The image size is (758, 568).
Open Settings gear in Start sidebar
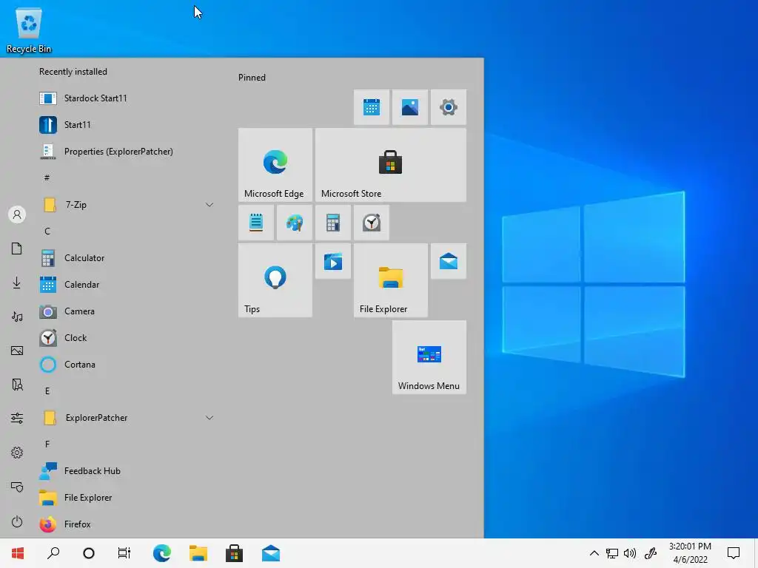coord(17,453)
